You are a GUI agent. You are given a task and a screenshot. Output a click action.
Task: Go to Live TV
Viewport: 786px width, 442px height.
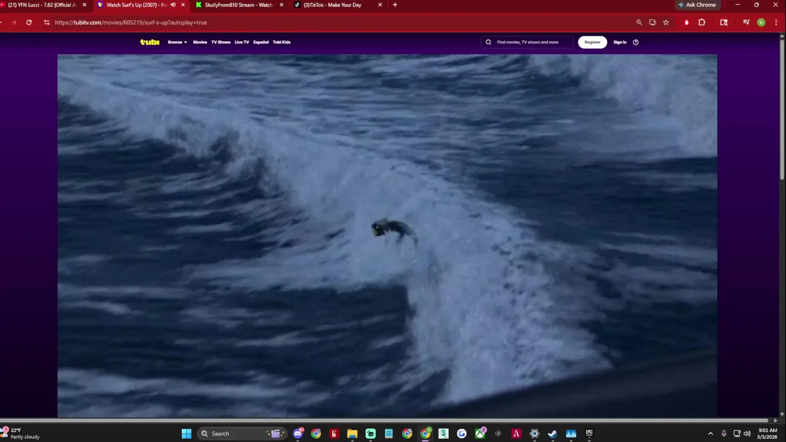[x=241, y=42]
